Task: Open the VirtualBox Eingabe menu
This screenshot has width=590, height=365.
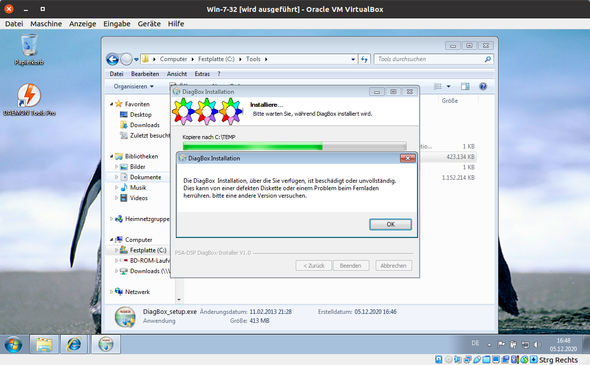Action: (117, 24)
